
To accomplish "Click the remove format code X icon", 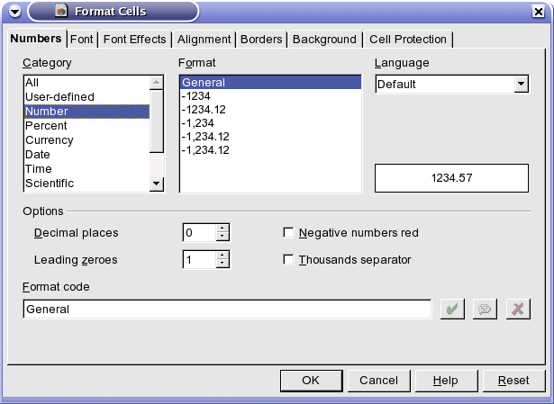I will [x=517, y=309].
